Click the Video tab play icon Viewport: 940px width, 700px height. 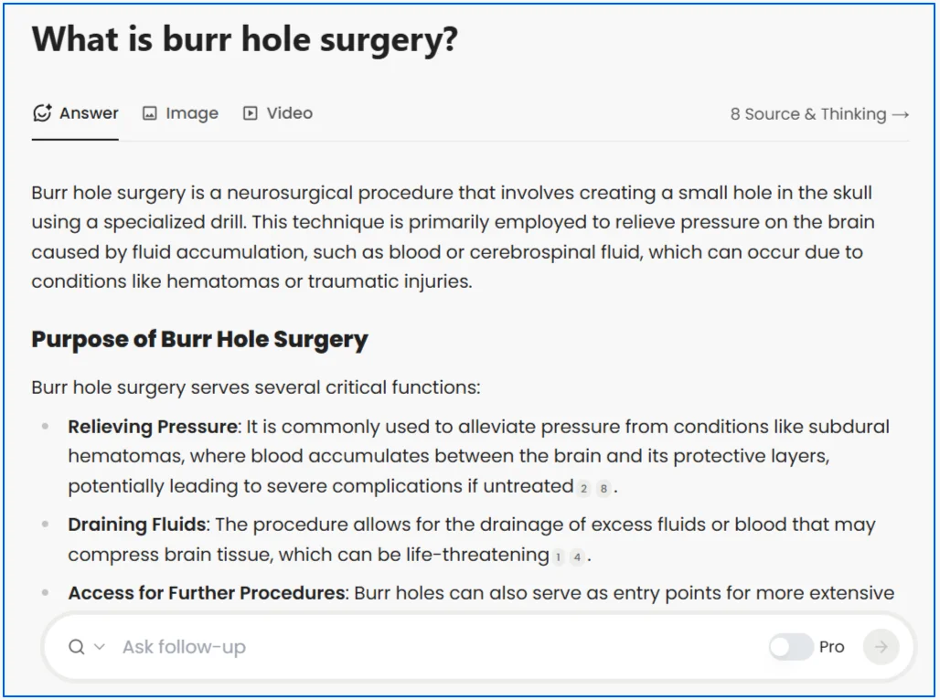pos(250,113)
